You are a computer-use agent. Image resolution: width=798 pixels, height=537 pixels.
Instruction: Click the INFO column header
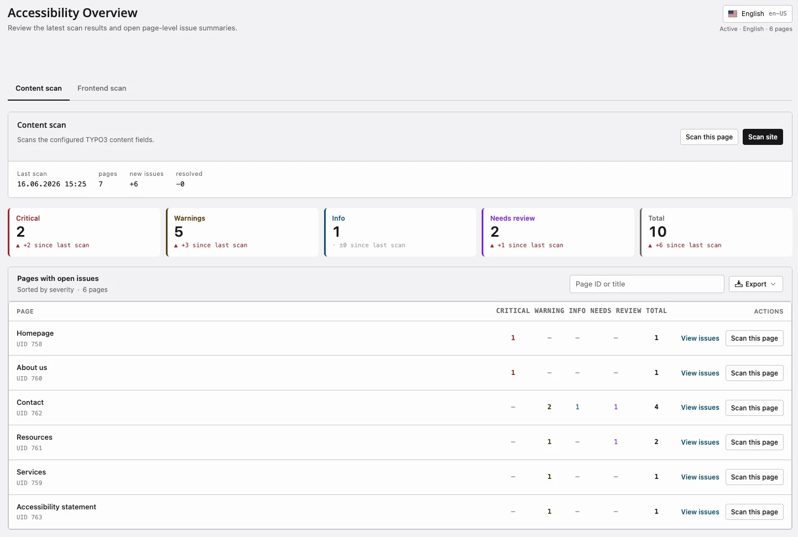[577, 311]
